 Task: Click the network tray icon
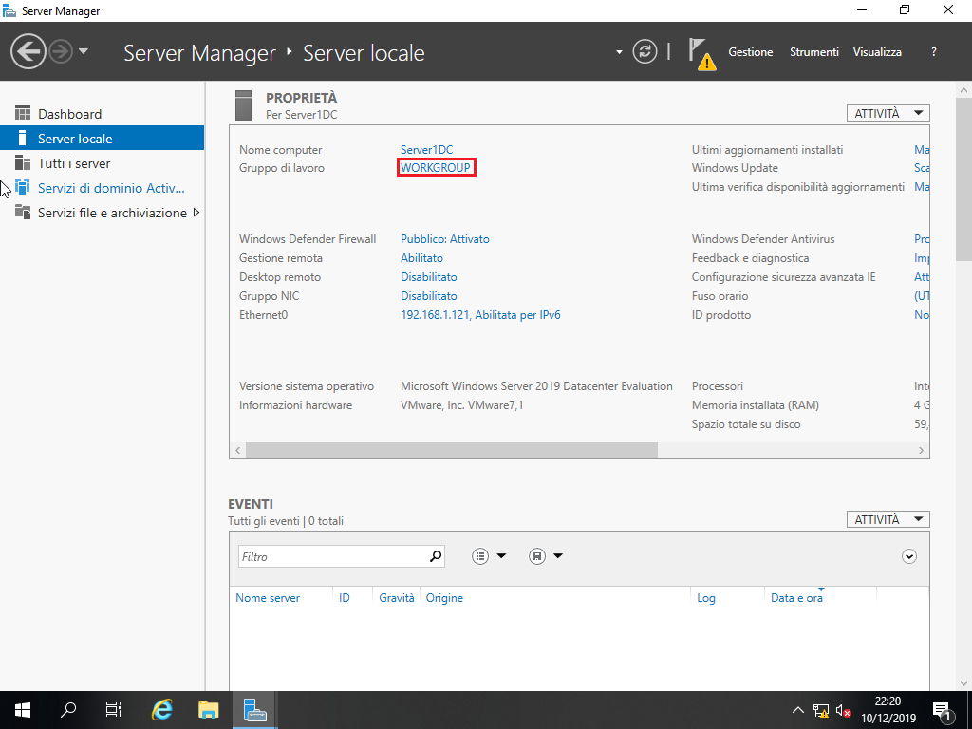(x=821, y=710)
